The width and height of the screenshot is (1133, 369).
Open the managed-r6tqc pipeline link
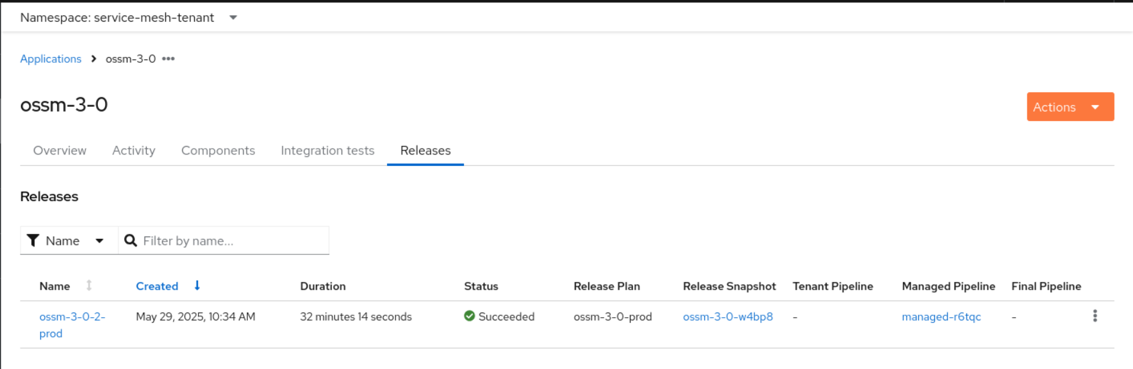pos(941,316)
